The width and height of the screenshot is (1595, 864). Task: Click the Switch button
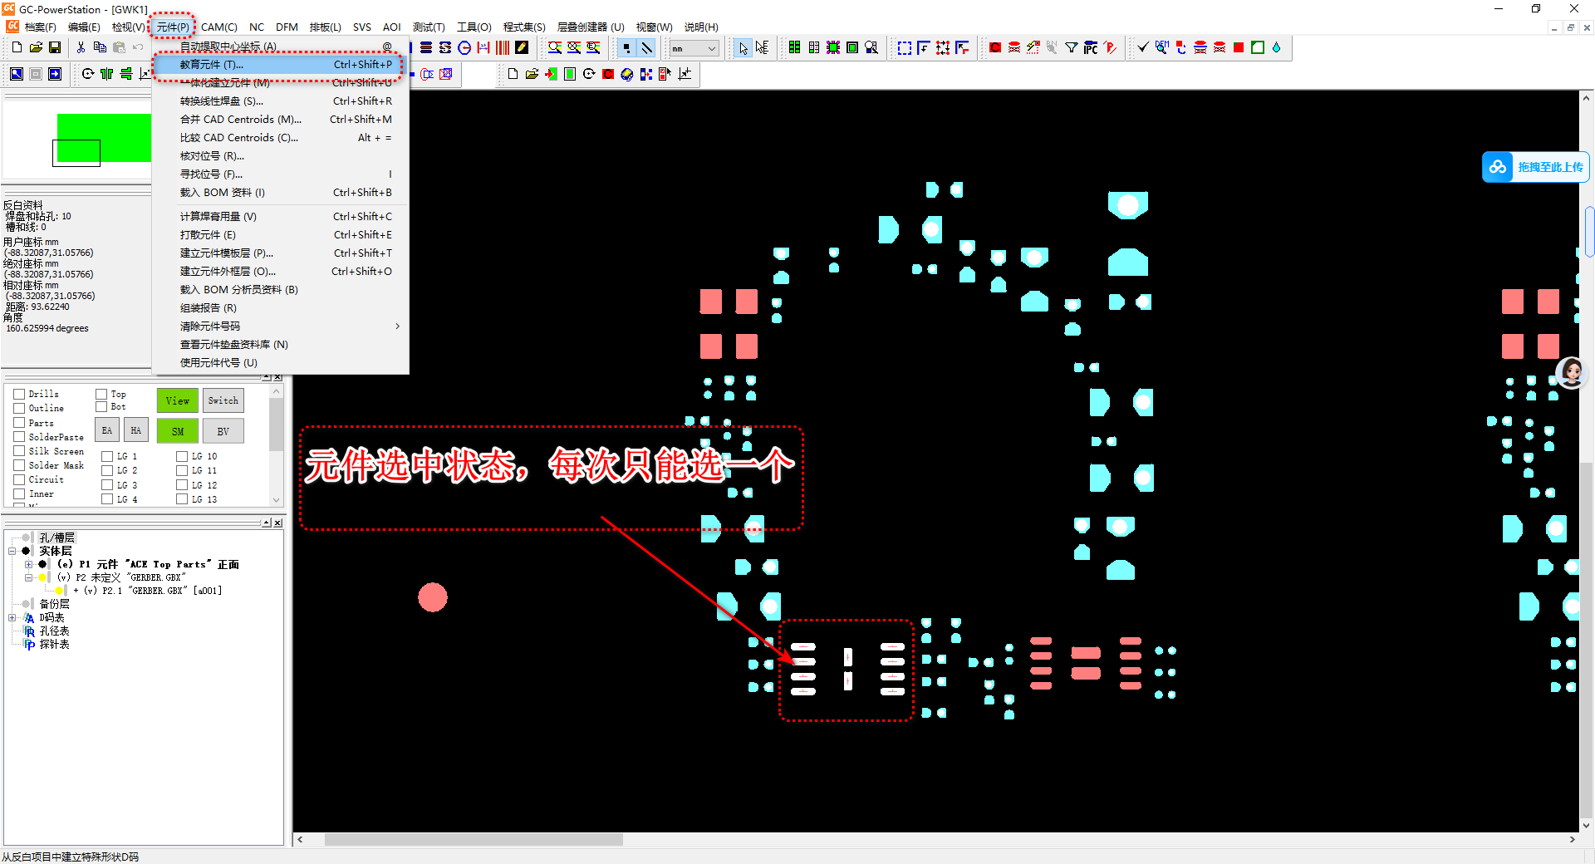(x=223, y=400)
